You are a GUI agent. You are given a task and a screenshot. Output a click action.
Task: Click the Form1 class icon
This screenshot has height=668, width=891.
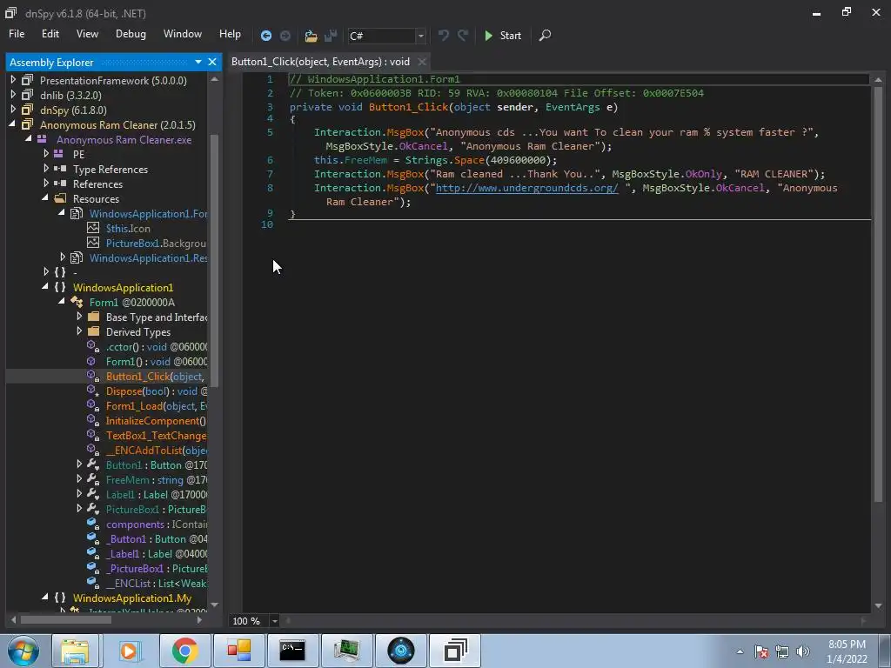pyautogui.click(x=77, y=302)
